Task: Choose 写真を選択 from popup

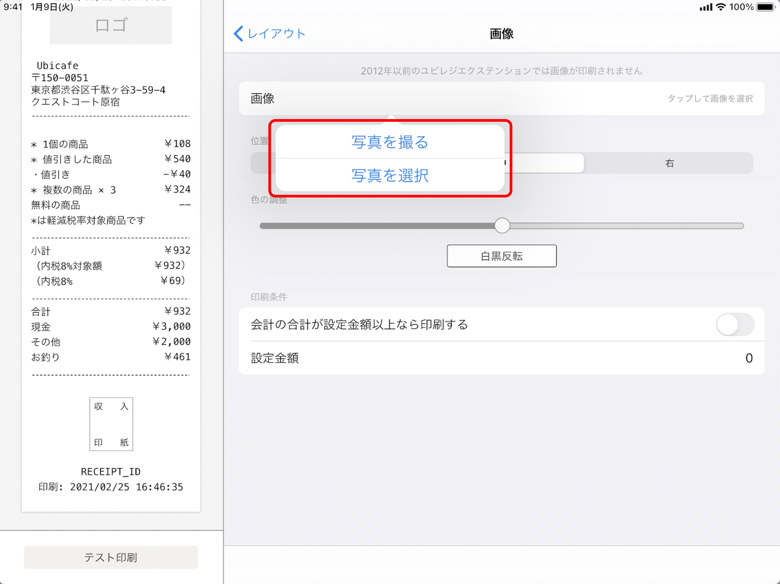Action: coord(390,175)
